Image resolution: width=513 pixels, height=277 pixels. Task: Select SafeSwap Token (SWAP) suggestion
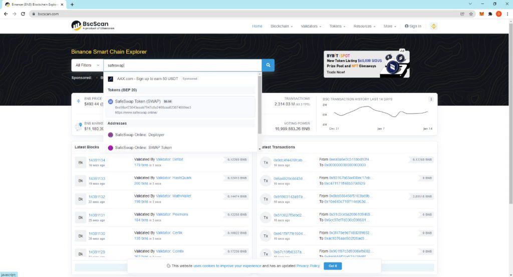[180, 106]
